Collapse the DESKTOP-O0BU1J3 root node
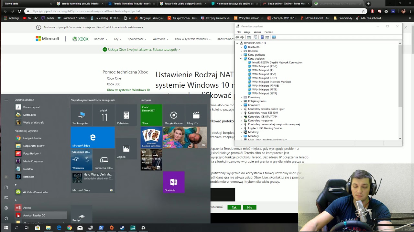This screenshot has height=232, width=414. 237,43
